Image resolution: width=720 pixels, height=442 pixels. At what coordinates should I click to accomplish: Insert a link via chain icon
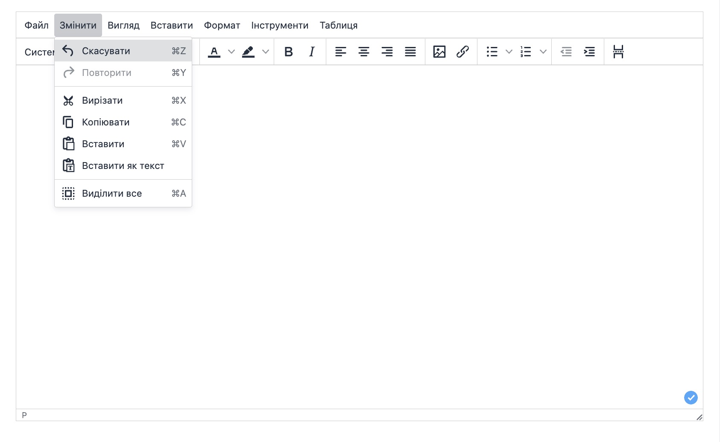tap(462, 52)
